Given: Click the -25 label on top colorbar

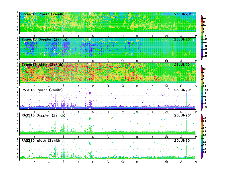Looking at the screenshot, I should 205,46.
